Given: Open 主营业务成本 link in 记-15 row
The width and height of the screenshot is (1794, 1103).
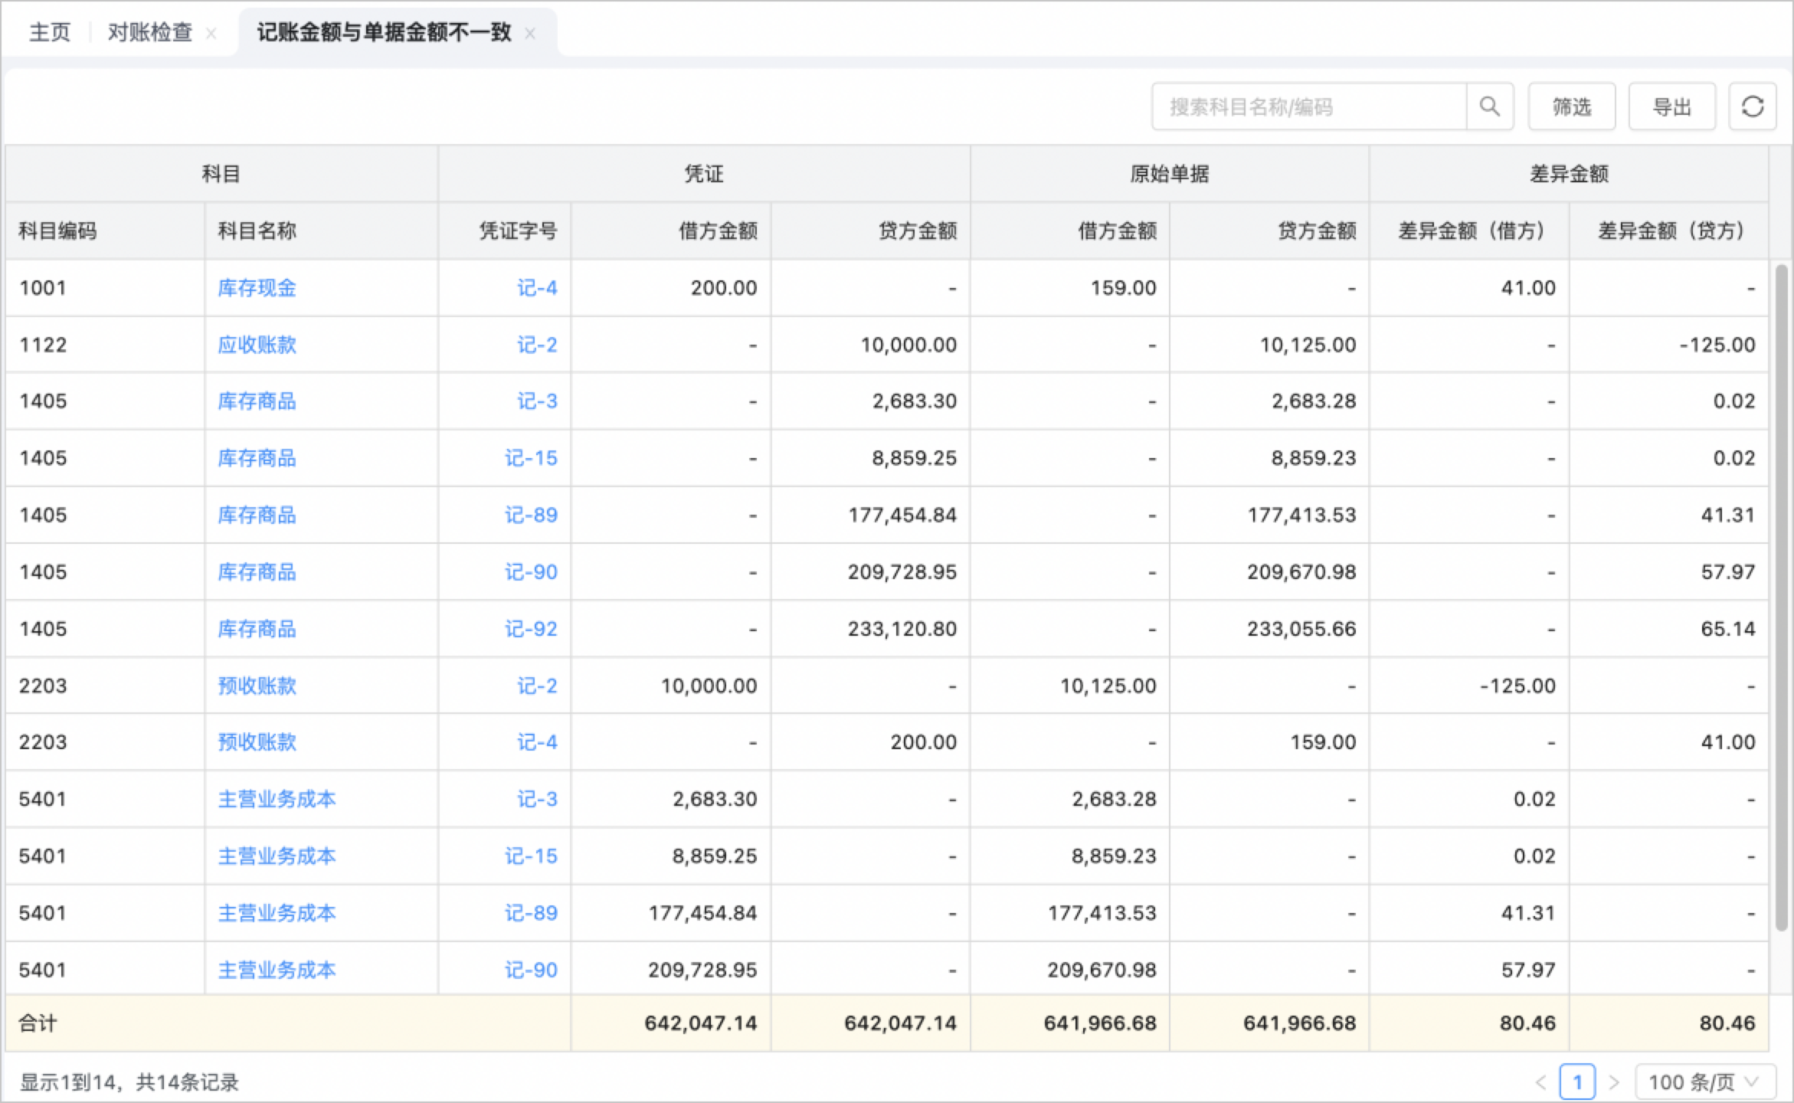Looking at the screenshot, I should pos(277,856).
